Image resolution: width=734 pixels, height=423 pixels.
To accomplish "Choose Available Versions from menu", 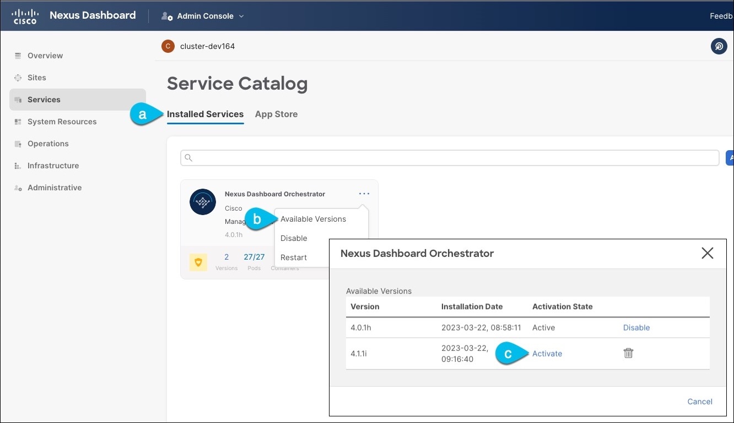I will click(313, 219).
